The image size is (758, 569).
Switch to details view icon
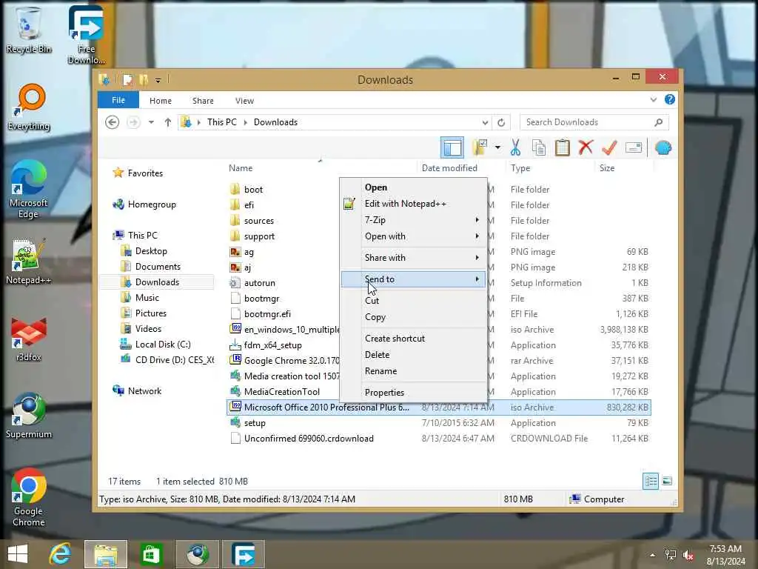tap(651, 481)
